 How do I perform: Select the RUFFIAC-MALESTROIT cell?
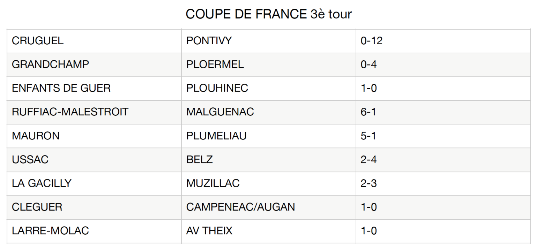click(x=70, y=112)
